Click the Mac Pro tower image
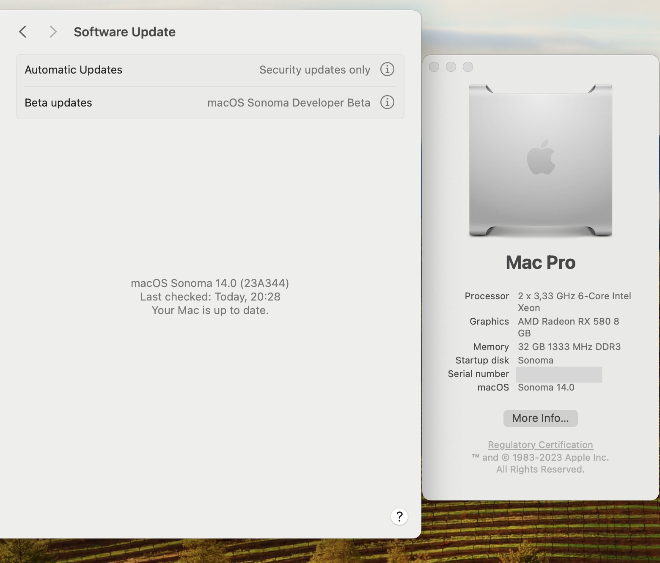The width and height of the screenshot is (660, 563). [540, 161]
